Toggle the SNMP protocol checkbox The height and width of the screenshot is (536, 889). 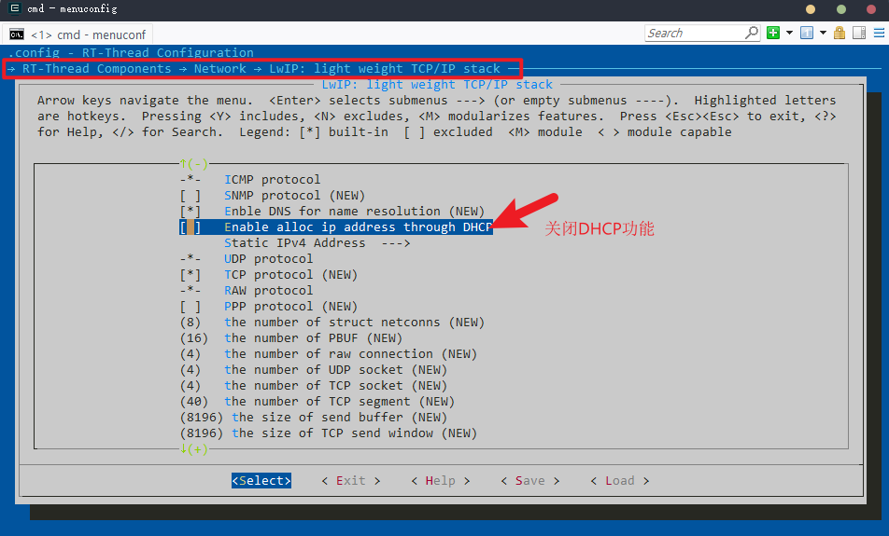click(x=190, y=196)
